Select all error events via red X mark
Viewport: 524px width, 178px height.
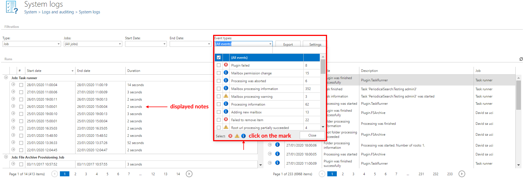coord(230,136)
